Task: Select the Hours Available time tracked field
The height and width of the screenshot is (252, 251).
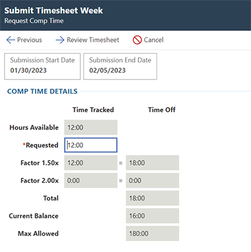Action: click(91, 127)
